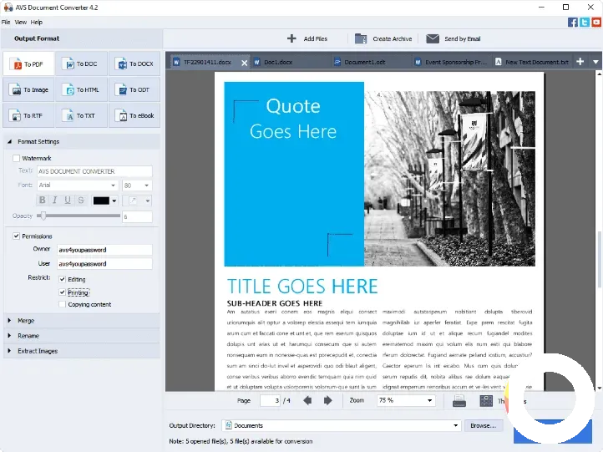Open the Help menu
Screen dimensions: 603x452
coord(37,23)
